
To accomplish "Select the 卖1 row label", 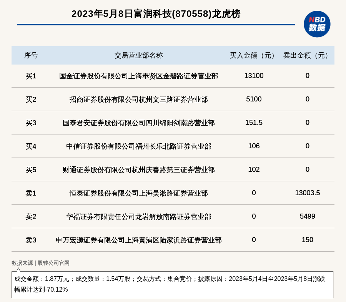I will pos(31,193).
